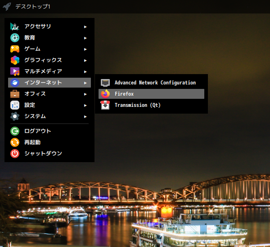The width and height of the screenshot is (270, 247).
Task: Expand 教育 submenu arrow
Action: coord(85,38)
